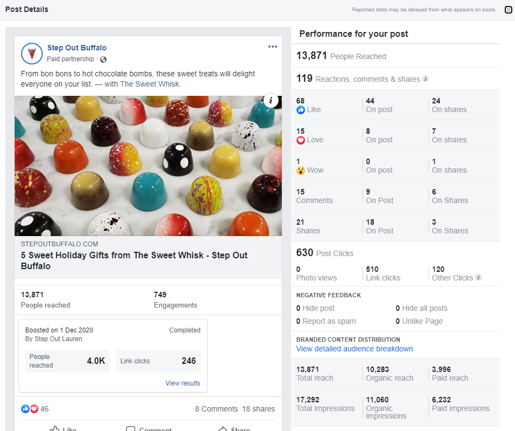Open View detailed audience breakdown link
The height and width of the screenshot is (431, 515).
pos(354,349)
